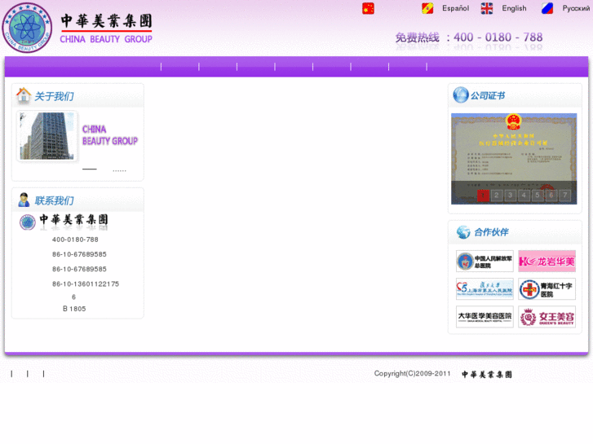Open partner logo 上海市第五人民医院
This screenshot has width=593, height=444.
pyautogui.click(x=485, y=289)
